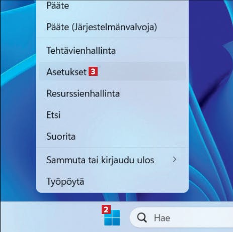233x232 pixels.
Task: Click the red number 3 badge
Action: point(93,71)
